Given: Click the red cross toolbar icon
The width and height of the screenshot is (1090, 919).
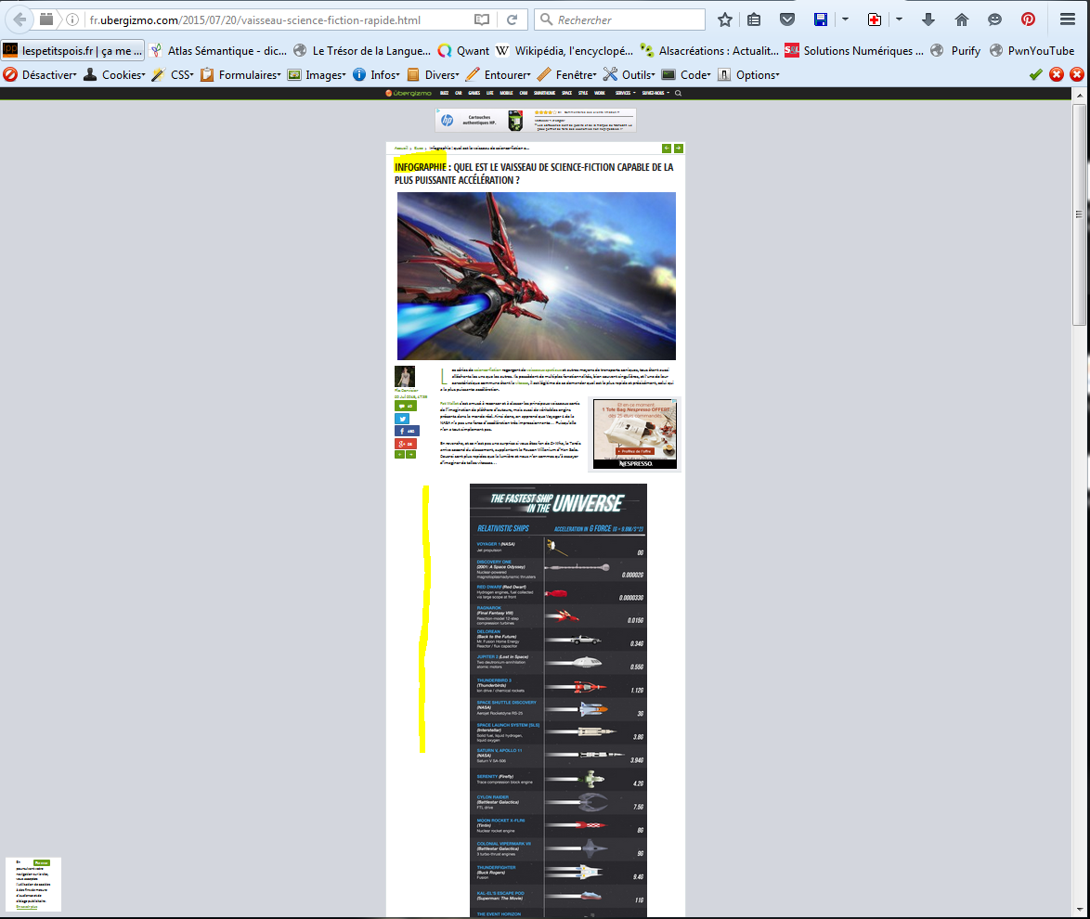Looking at the screenshot, I should pos(875,19).
